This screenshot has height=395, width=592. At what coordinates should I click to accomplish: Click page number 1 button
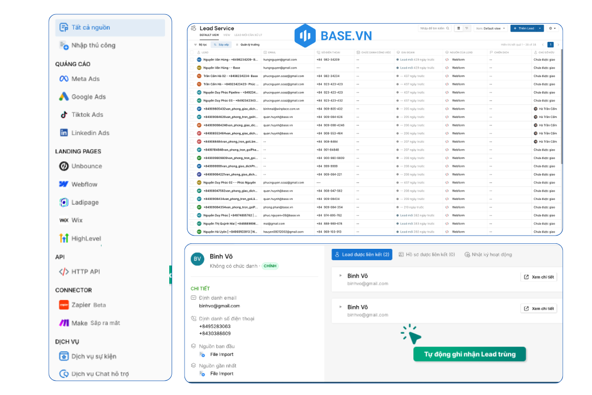pos(551,44)
